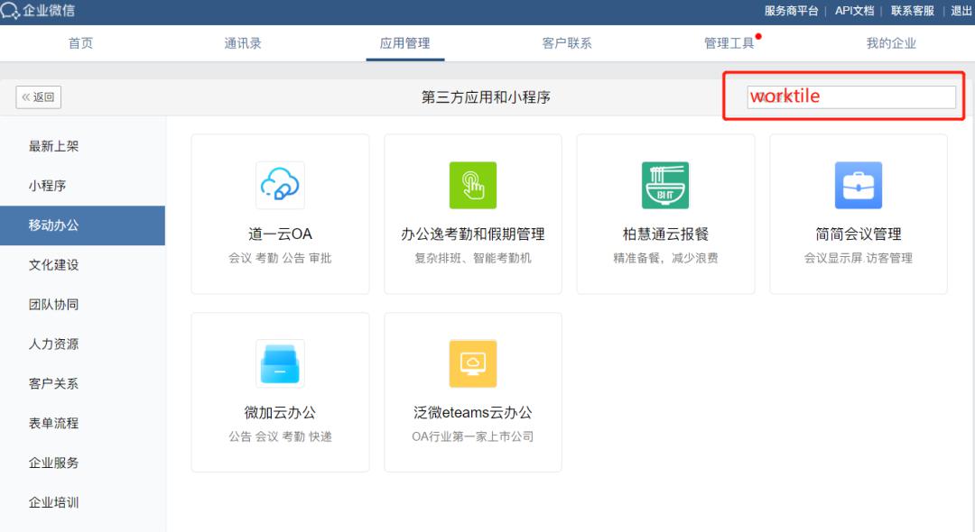Image resolution: width=975 pixels, height=532 pixels.
Task: Open the 管理工具 tab
Action: [x=729, y=43]
